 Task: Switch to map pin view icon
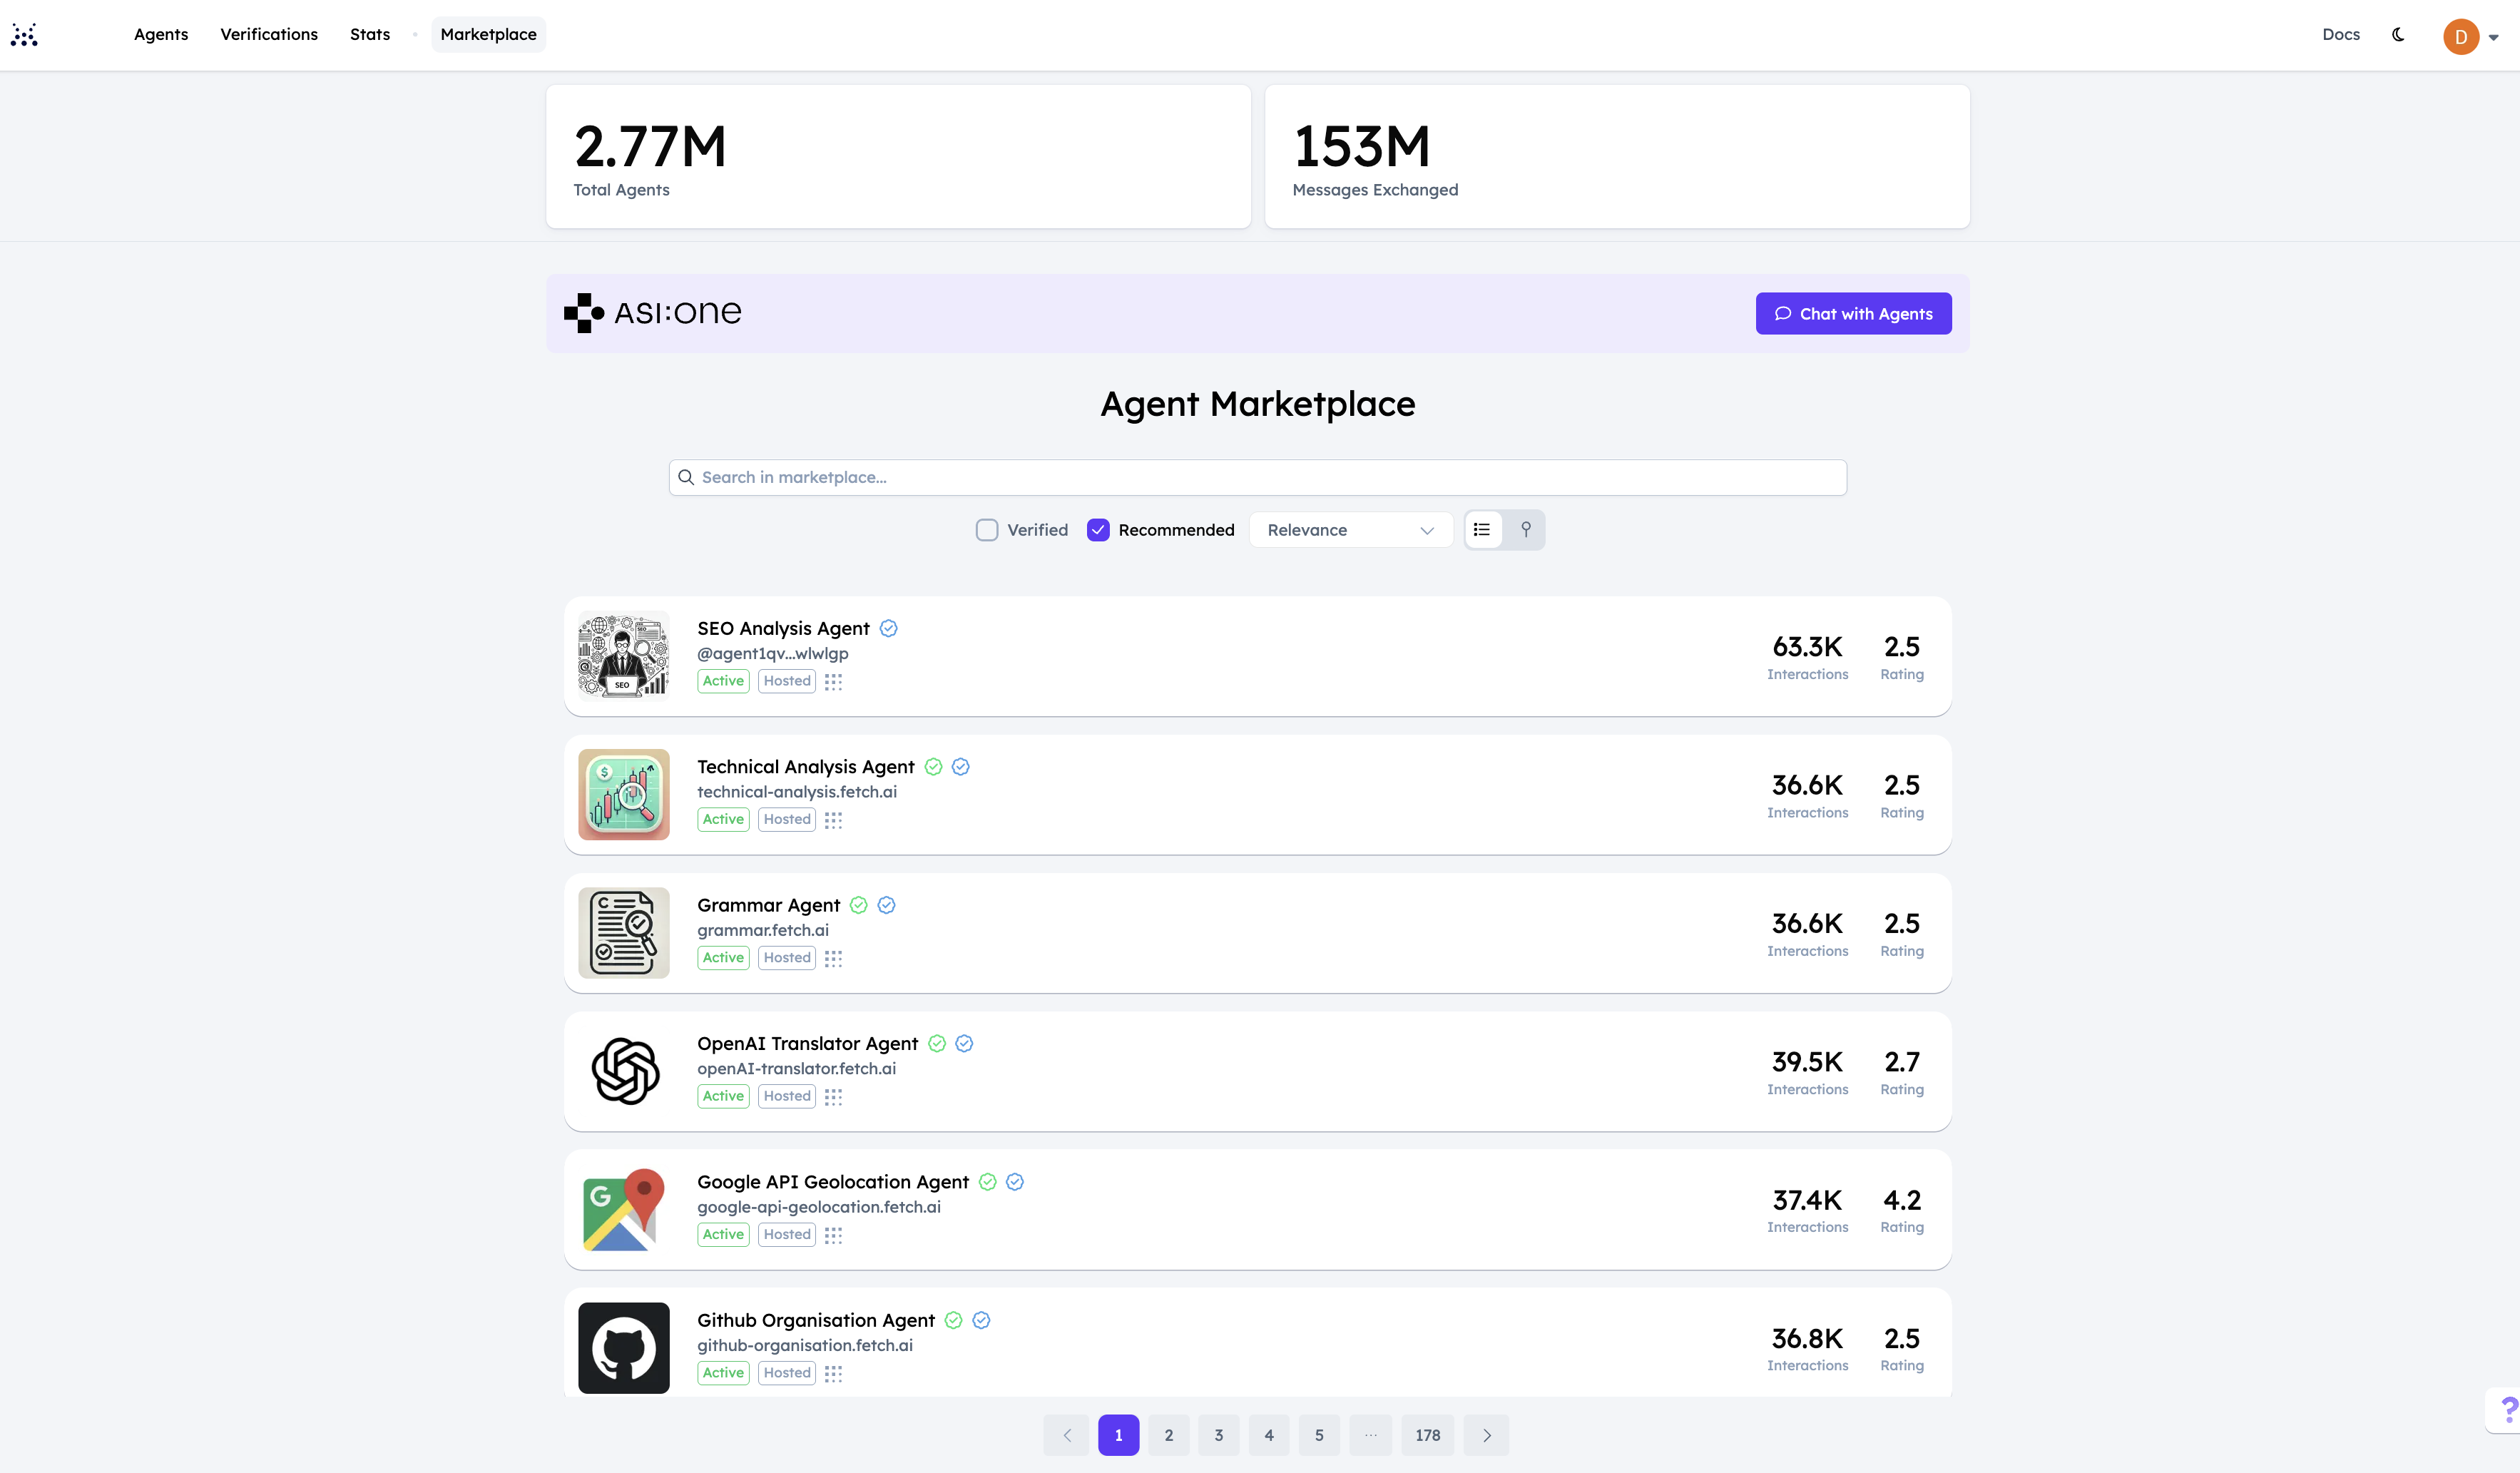[1525, 530]
